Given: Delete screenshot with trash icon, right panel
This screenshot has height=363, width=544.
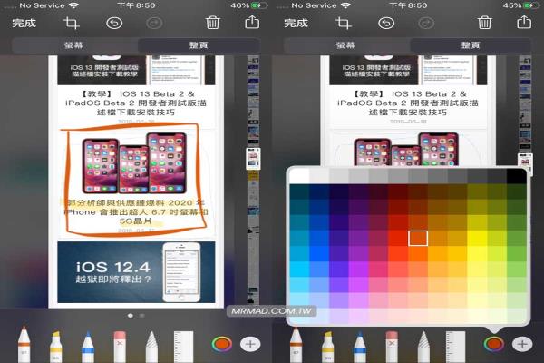Looking at the screenshot, I should [x=485, y=23].
